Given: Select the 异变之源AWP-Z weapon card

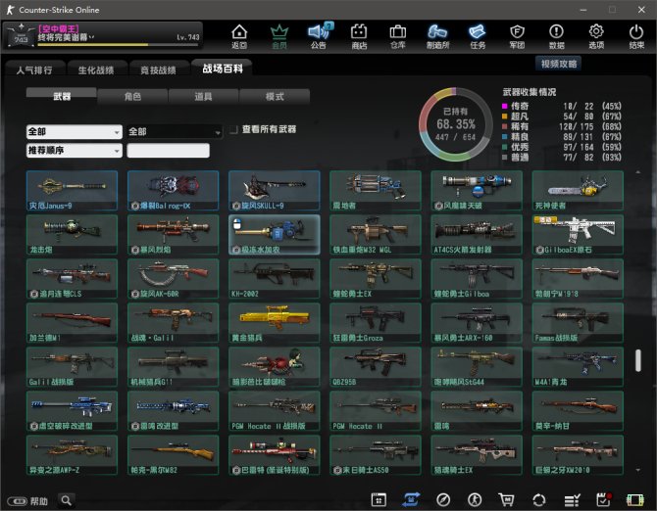Looking at the screenshot, I should 72,454.
